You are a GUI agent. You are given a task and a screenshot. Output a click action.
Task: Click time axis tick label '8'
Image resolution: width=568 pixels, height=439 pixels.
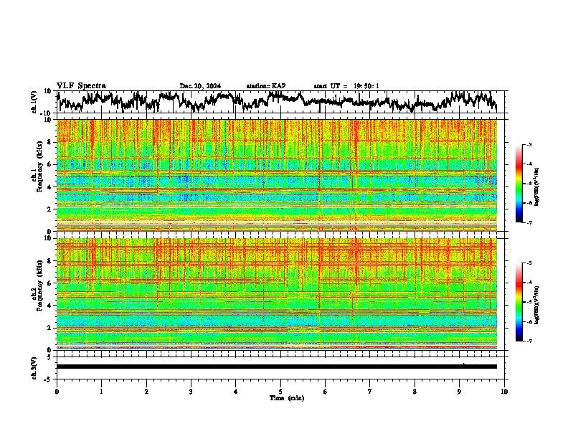[x=415, y=392]
